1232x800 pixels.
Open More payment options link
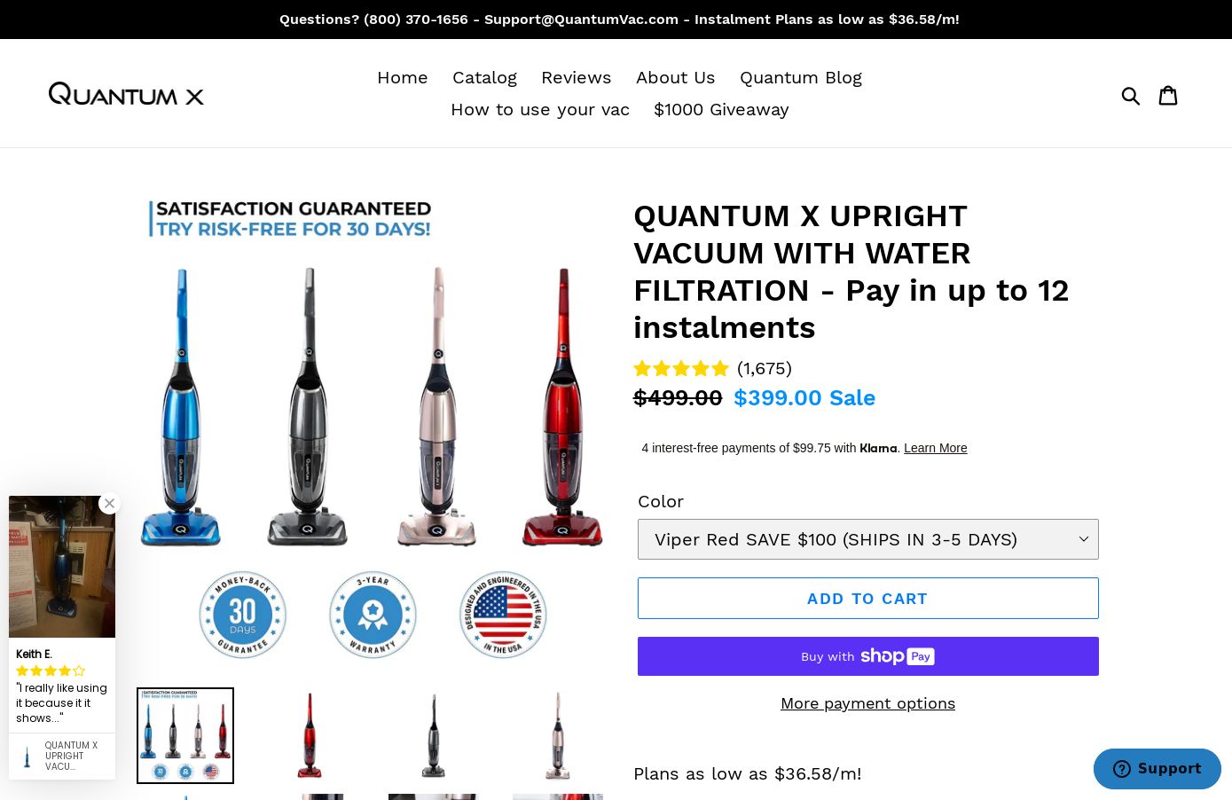pyautogui.click(x=868, y=703)
